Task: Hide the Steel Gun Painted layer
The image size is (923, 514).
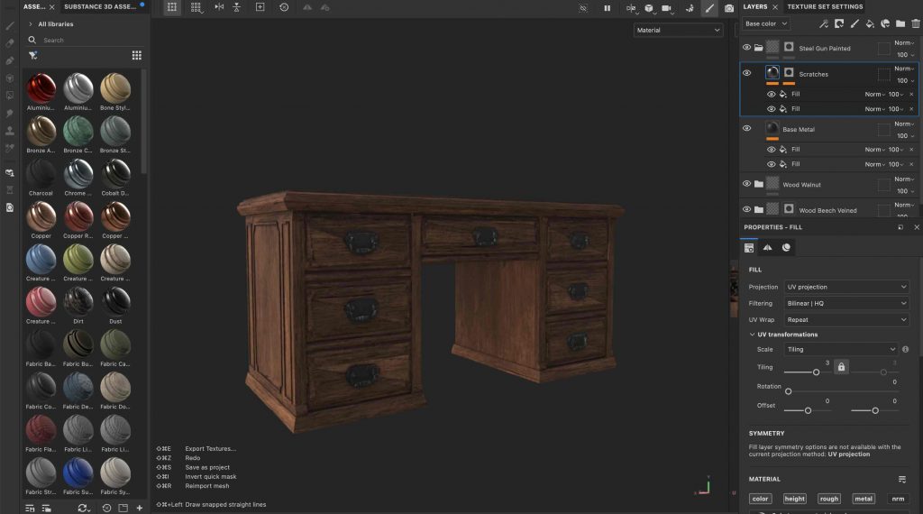Action: click(746, 48)
